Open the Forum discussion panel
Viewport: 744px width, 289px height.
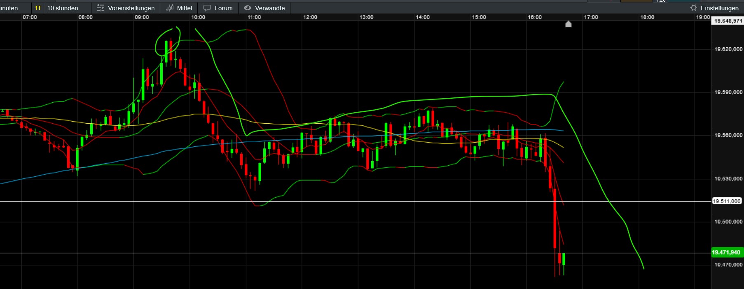click(218, 8)
